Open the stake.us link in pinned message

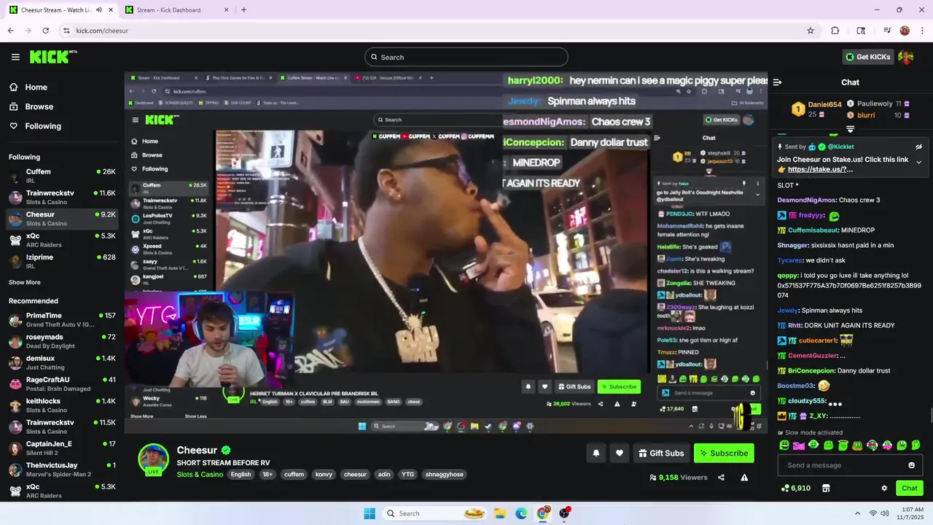(x=820, y=169)
